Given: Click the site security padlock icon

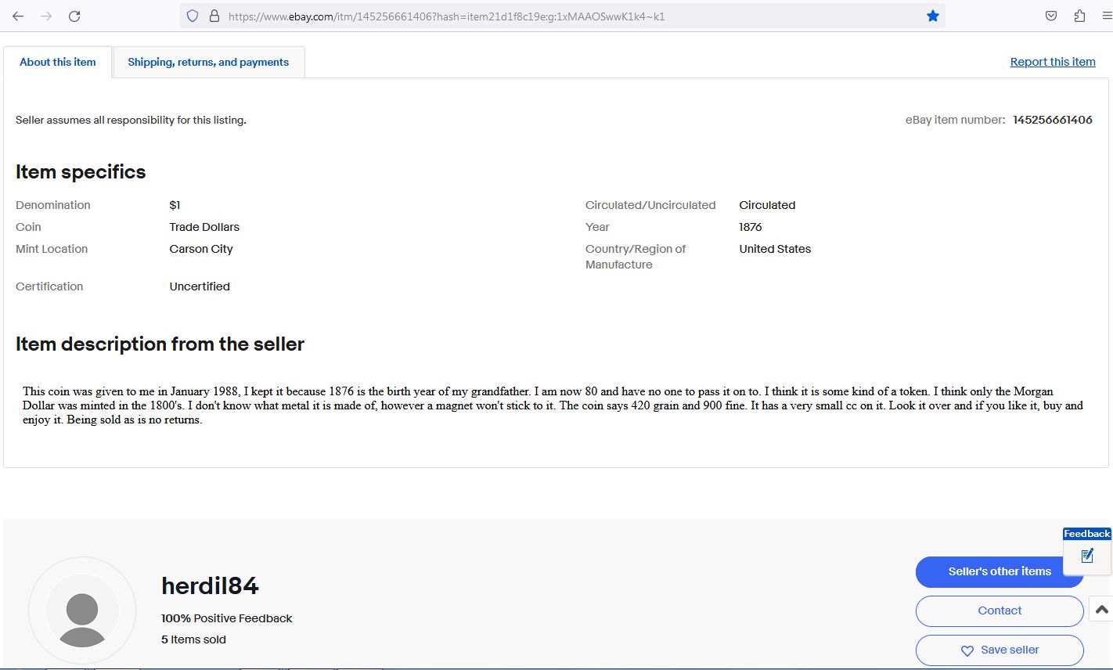Looking at the screenshot, I should click(214, 16).
